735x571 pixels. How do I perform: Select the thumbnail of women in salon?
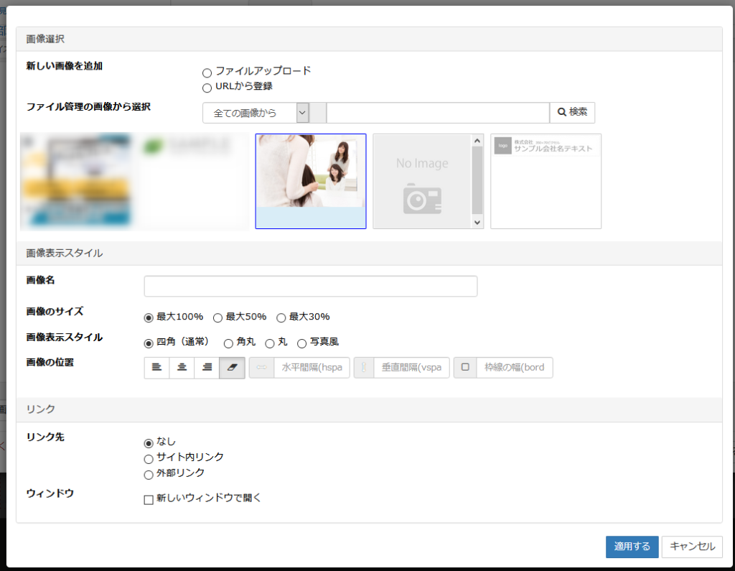(310, 181)
